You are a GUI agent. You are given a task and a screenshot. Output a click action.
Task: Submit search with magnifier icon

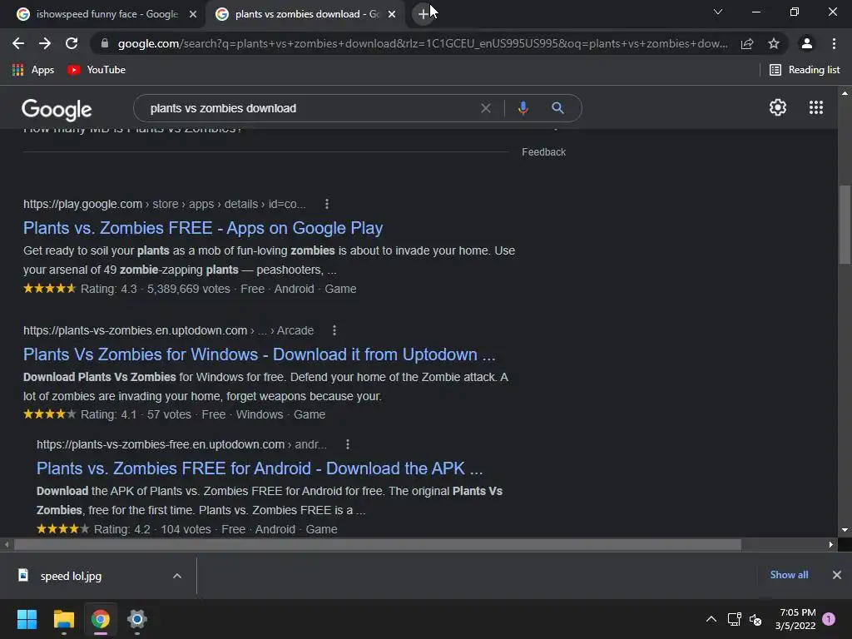pyautogui.click(x=557, y=108)
